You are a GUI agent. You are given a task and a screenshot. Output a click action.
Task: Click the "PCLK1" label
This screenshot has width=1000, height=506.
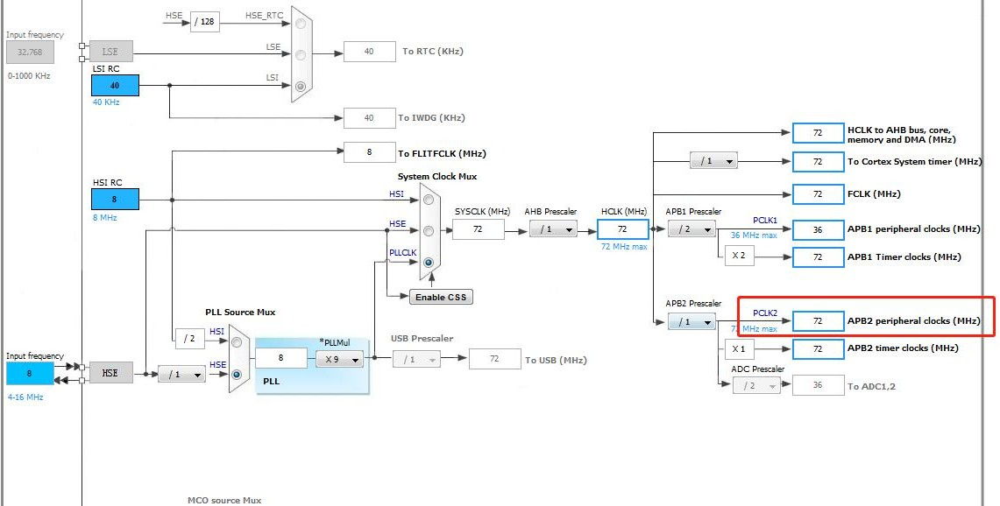(x=765, y=221)
